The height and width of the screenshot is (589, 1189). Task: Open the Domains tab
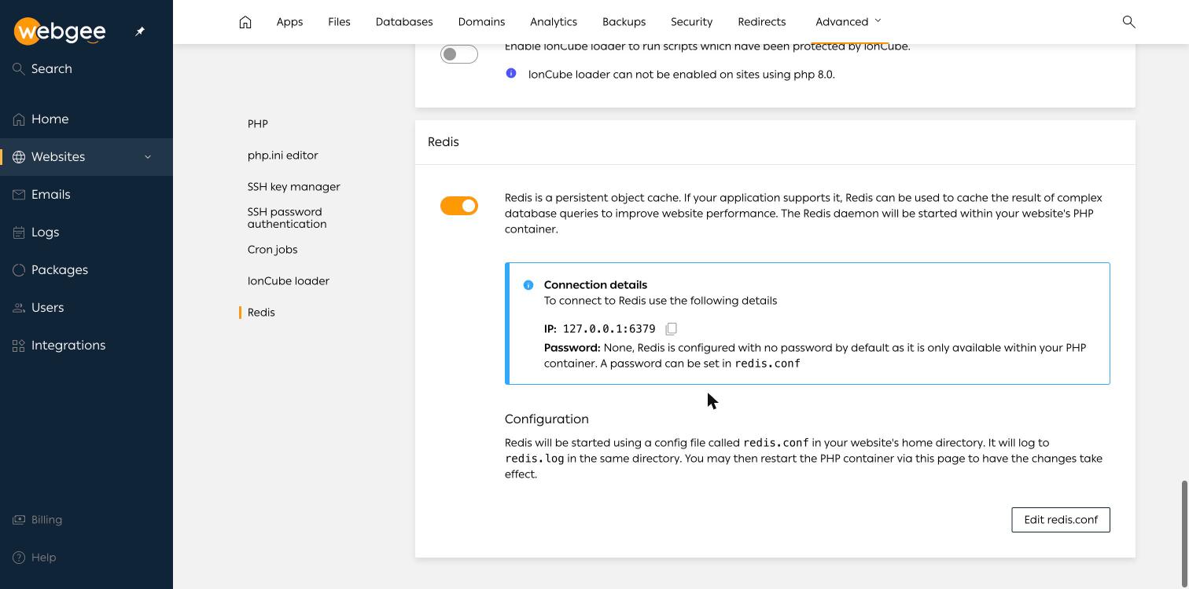[481, 22]
